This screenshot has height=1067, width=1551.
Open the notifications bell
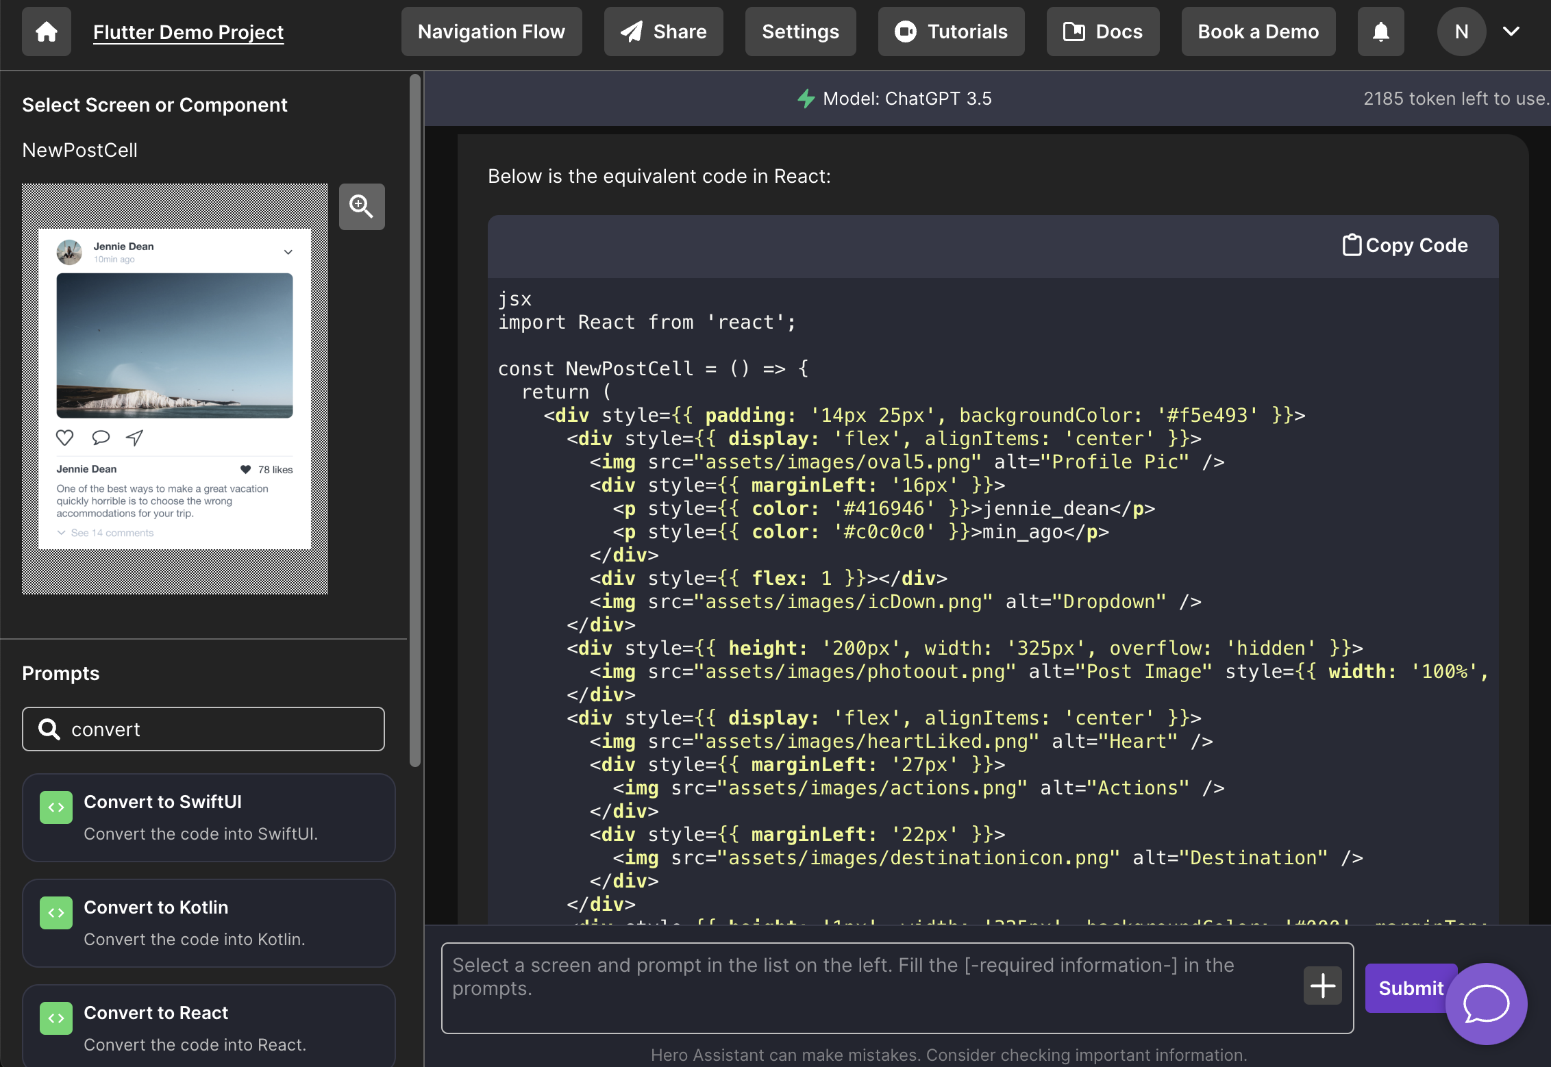coord(1380,32)
